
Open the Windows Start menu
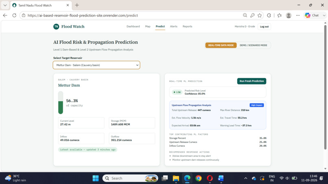tap(96, 178)
